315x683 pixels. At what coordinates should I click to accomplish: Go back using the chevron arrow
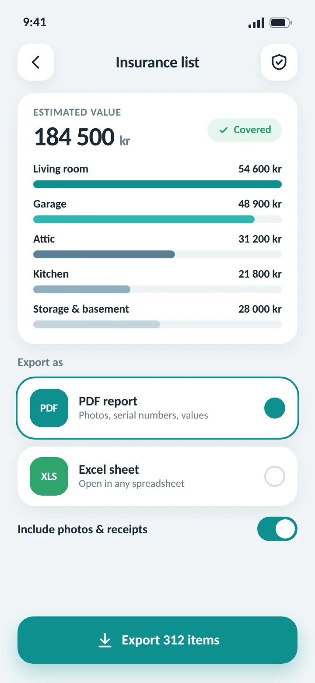point(36,62)
